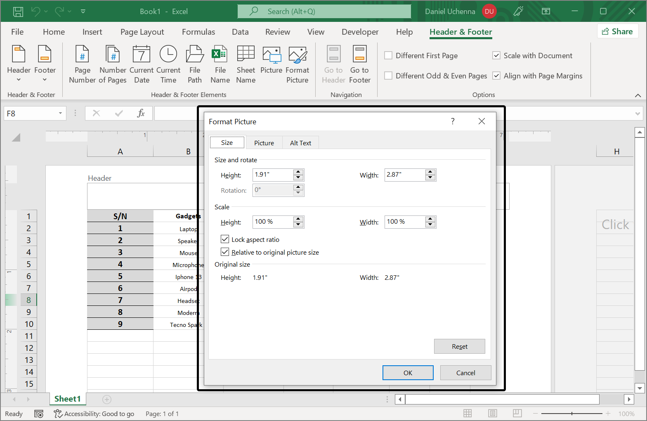Expand the Name Box dropdown
Image resolution: width=647 pixels, height=421 pixels.
(x=60, y=114)
